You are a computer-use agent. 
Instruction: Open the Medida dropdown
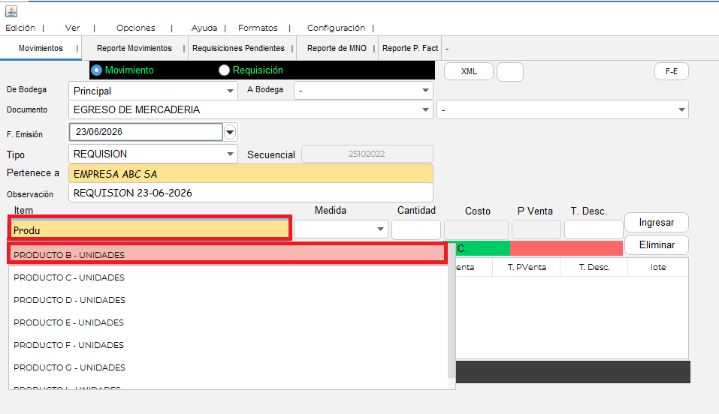click(340, 229)
